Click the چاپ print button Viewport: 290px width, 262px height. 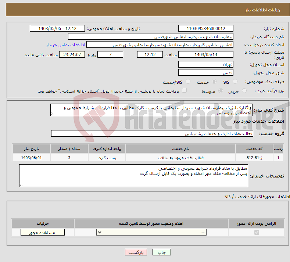162,252
